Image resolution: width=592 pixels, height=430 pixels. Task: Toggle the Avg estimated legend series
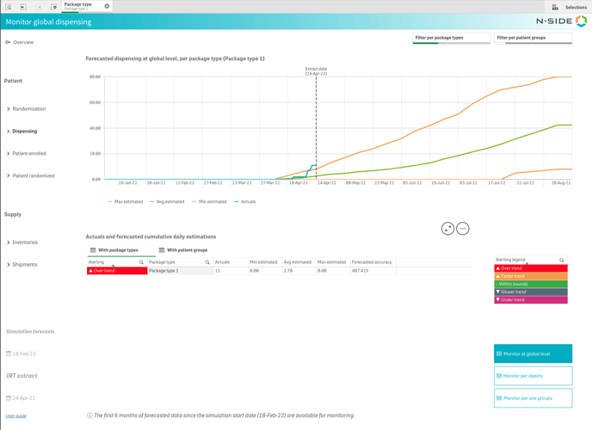[166, 202]
